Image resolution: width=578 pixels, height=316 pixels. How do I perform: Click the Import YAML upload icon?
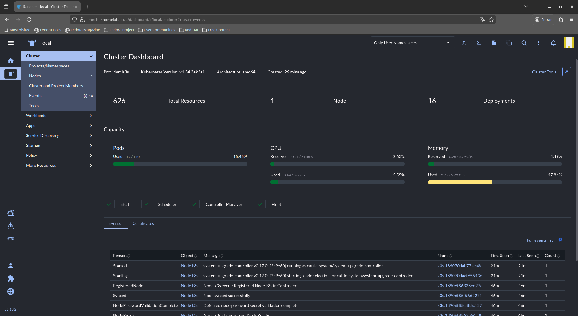[x=464, y=43]
